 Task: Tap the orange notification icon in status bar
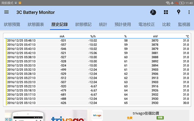tap(20, 3)
